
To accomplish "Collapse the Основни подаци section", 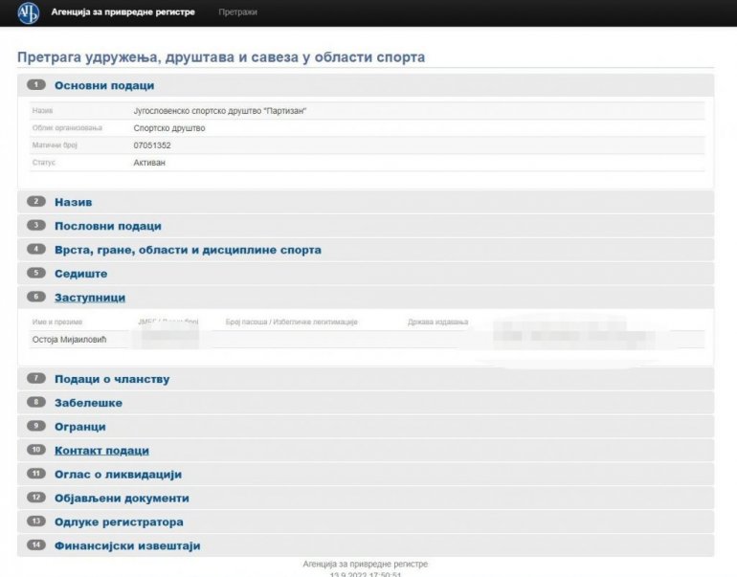I will [x=103, y=86].
